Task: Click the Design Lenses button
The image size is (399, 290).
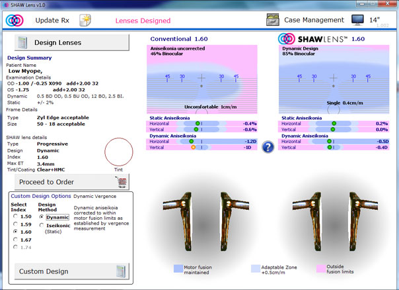Action: pos(72,42)
